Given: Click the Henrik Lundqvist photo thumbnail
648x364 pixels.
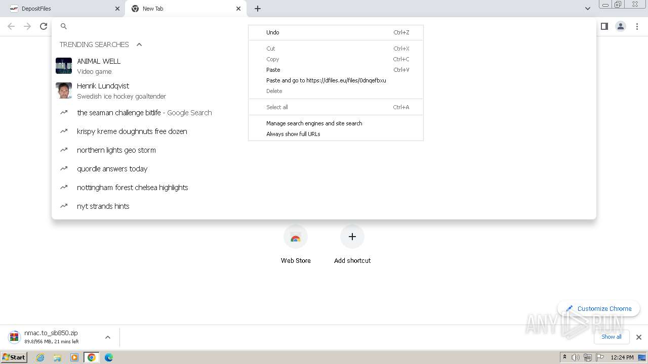Looking at the screenshot, I should pos(64,90).
